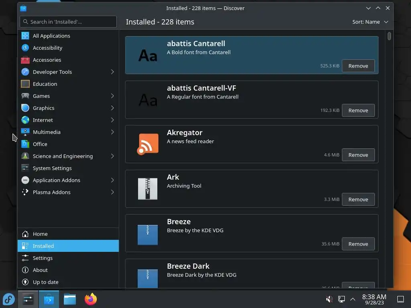Expand the Internet category arrow
The width and height of the screenshot is (411, 308).
pos(112,120)
